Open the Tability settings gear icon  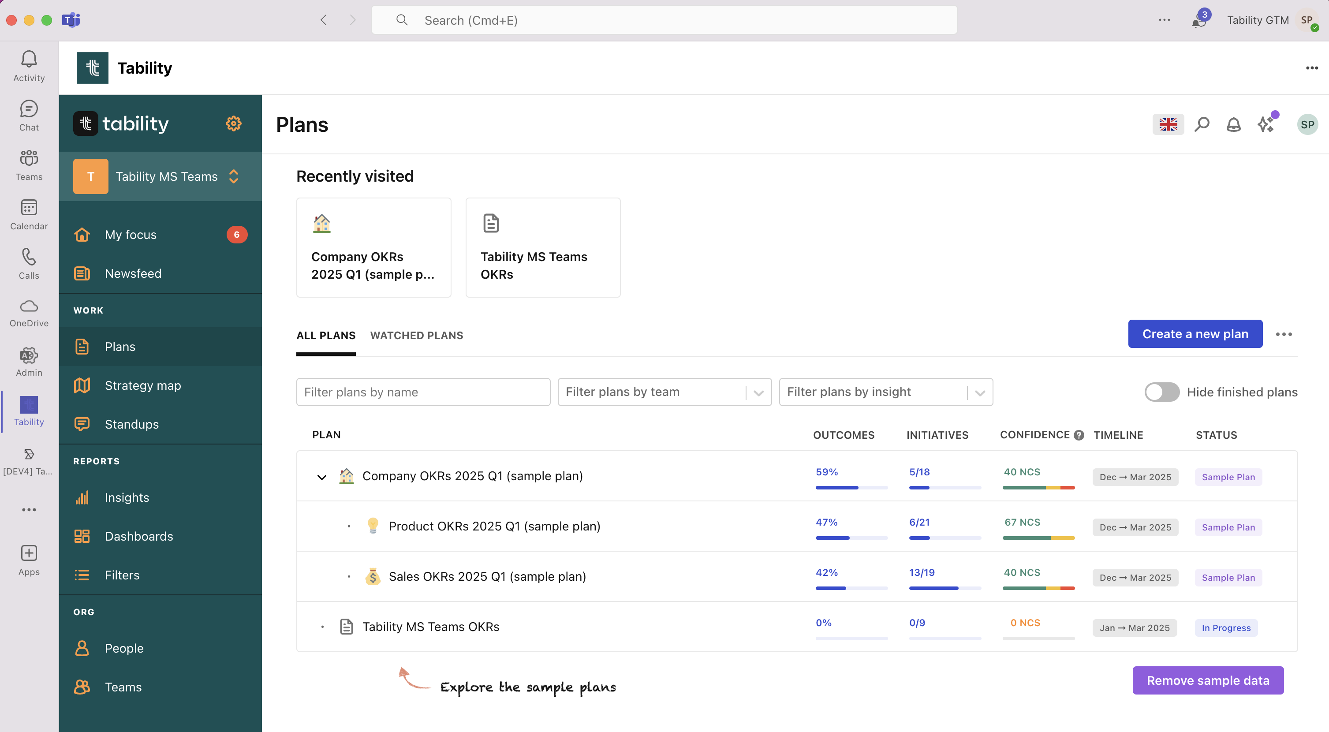coord(233,123)
